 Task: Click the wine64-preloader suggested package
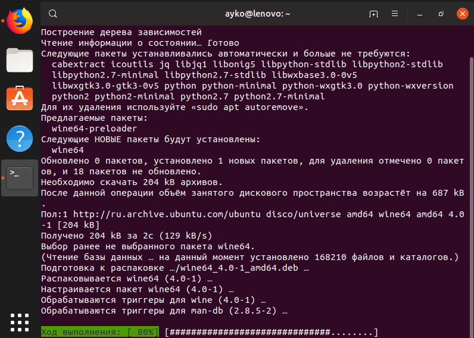pos(94,129)
